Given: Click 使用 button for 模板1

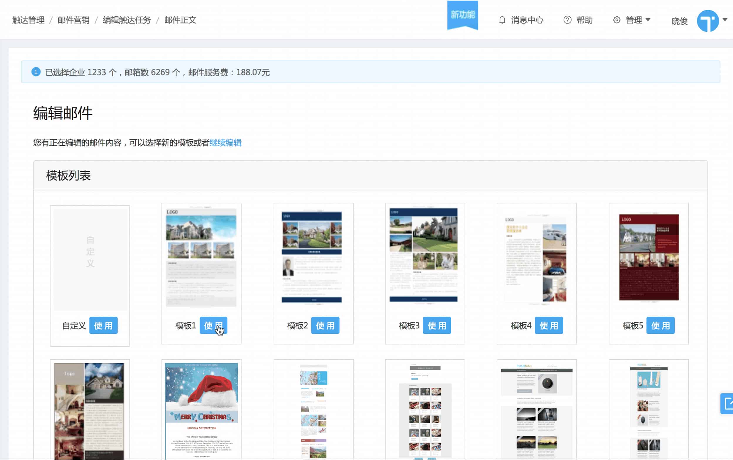Looking at the screenshot, I should click(x=213, y=326).
